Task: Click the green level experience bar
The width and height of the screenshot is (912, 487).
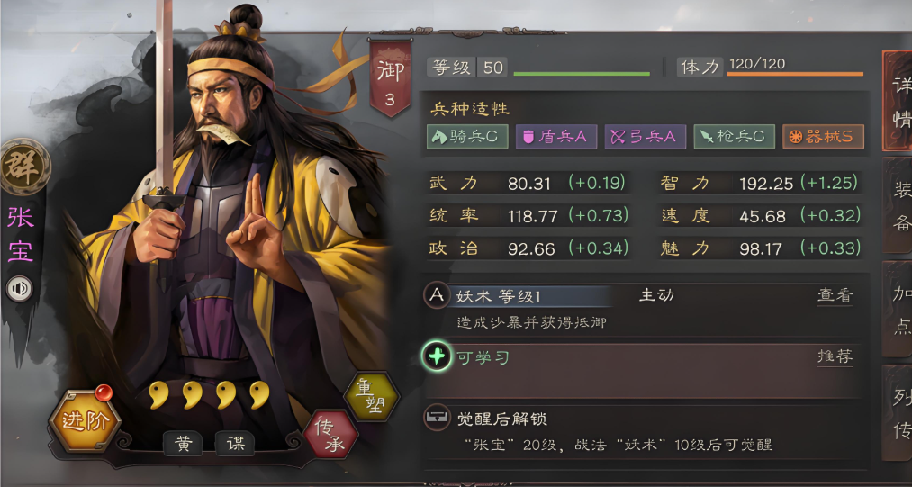Action: click(582, 74)
